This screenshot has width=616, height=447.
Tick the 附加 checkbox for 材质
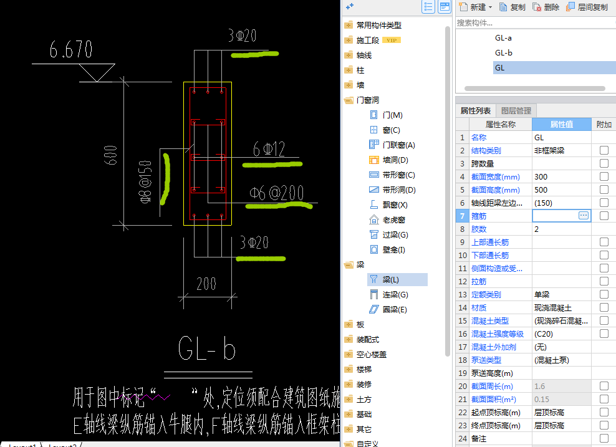coord(604,307)
